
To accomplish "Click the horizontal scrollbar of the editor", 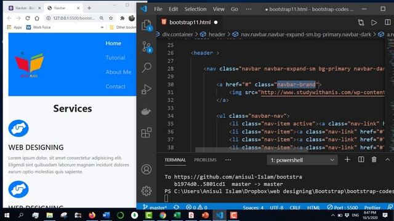I will [251, 150].
